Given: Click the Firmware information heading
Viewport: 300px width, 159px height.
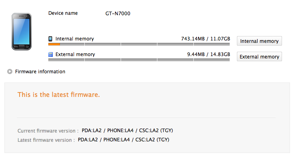Looking at the screenshot, I should click(x=40, y=72).
